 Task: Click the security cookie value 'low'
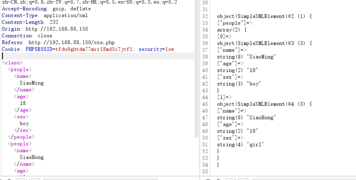(170, 49)
